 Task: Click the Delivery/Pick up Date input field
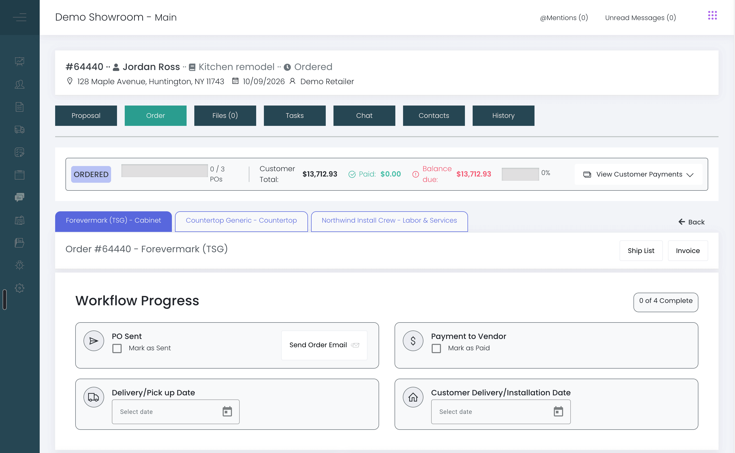[176, 412]
